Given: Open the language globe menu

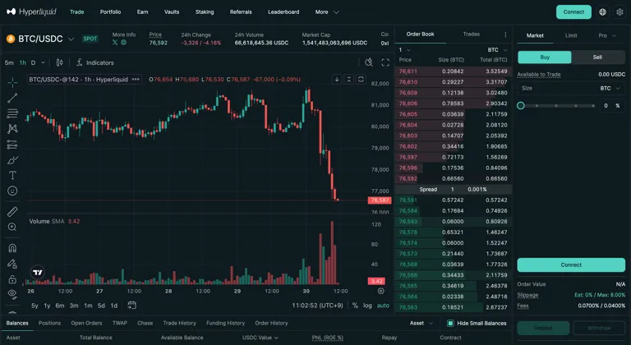Looking at the screenshot, I should coord(602,12).
